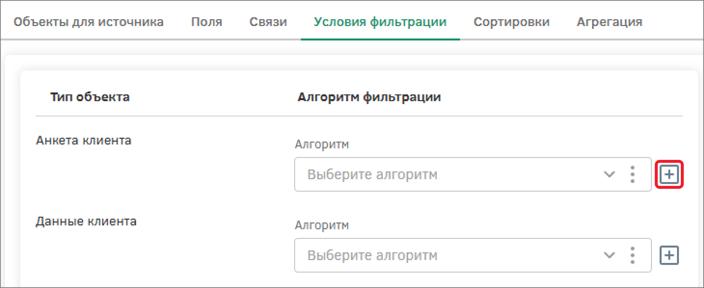704x288 pixels.
Task: Click Алгоритм label above Анкета клиента field
Action: coord(321,144)
